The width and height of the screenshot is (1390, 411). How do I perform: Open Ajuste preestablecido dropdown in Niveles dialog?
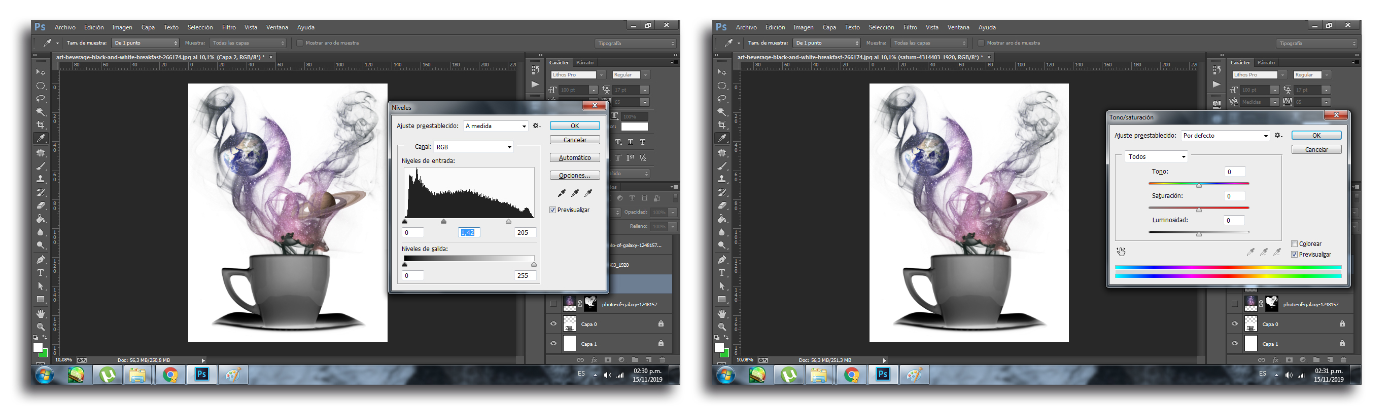pyautogui.click(x=495, y=126)
